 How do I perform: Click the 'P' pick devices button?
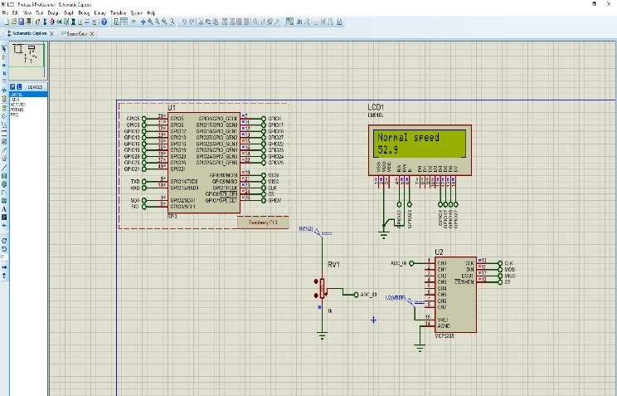[12, 86]
